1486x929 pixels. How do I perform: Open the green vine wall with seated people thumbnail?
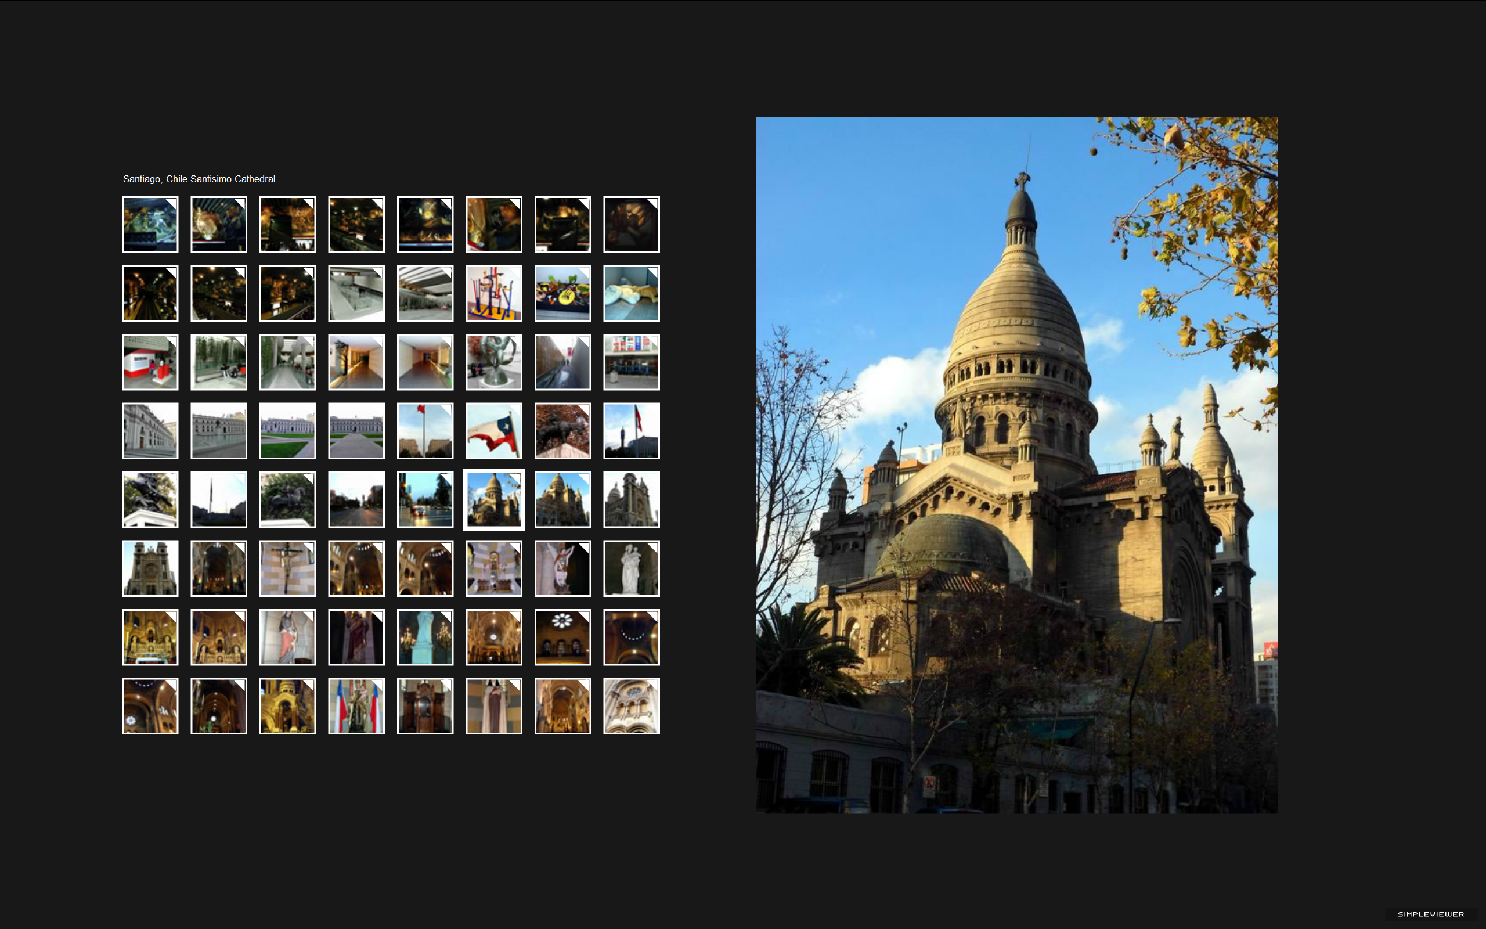click(x=219, y=362)
